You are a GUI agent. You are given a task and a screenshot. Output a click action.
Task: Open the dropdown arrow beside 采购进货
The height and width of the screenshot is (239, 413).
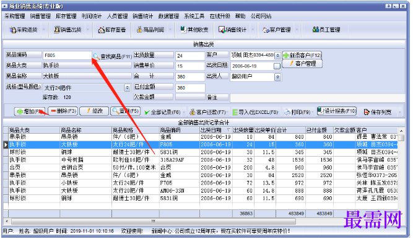coord(44,30)
